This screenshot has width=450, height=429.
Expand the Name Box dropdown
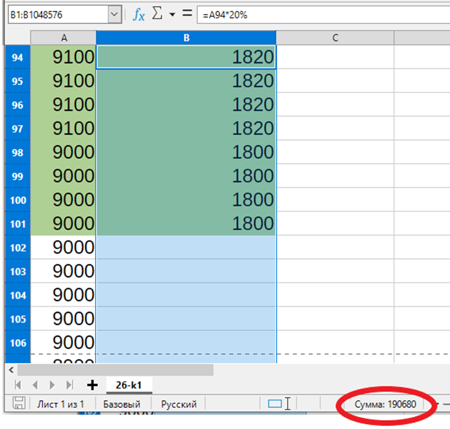[114, 15]
